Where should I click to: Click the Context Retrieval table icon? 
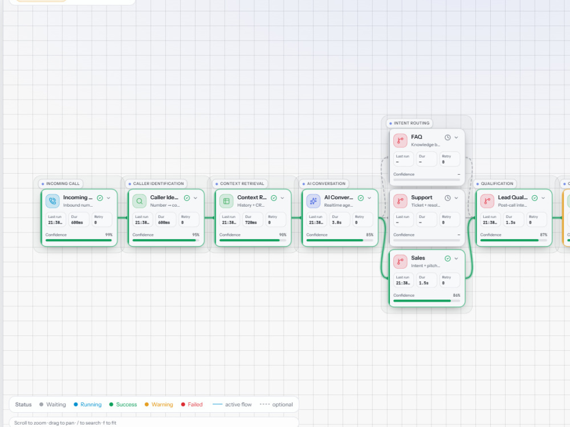coord(226,201)
